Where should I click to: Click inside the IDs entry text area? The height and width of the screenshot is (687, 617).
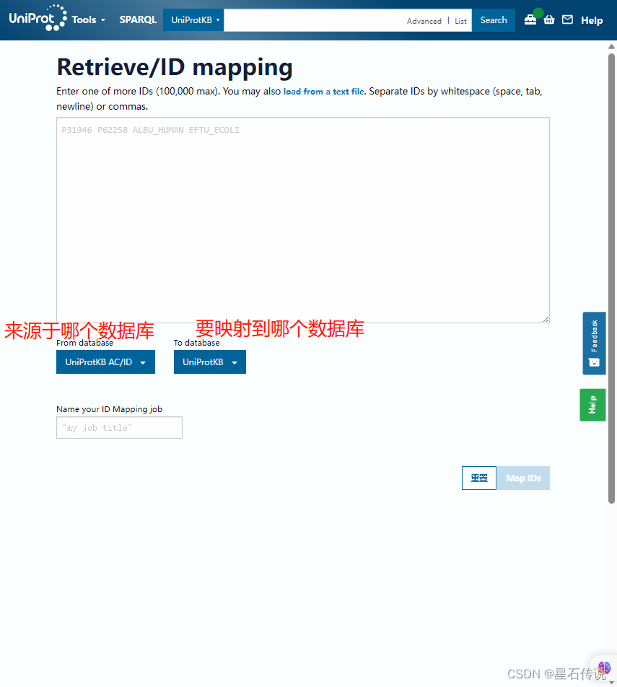[x=303, y=220]
